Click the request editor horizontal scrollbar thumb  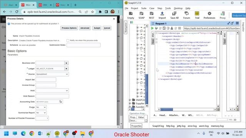click(x=166, y=109)
